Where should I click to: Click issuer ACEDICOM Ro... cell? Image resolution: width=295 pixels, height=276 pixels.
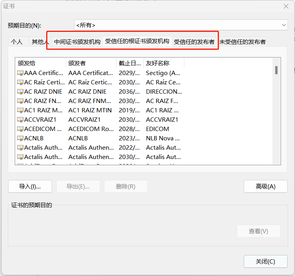pyautogui.click(x=91, y=129)
